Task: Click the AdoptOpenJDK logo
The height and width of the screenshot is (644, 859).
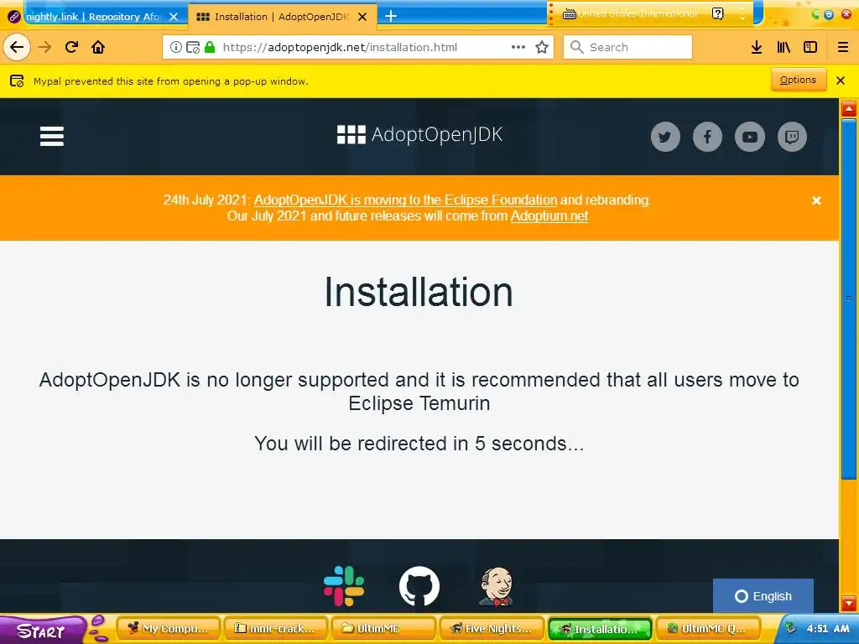Action: coord(419,135)
